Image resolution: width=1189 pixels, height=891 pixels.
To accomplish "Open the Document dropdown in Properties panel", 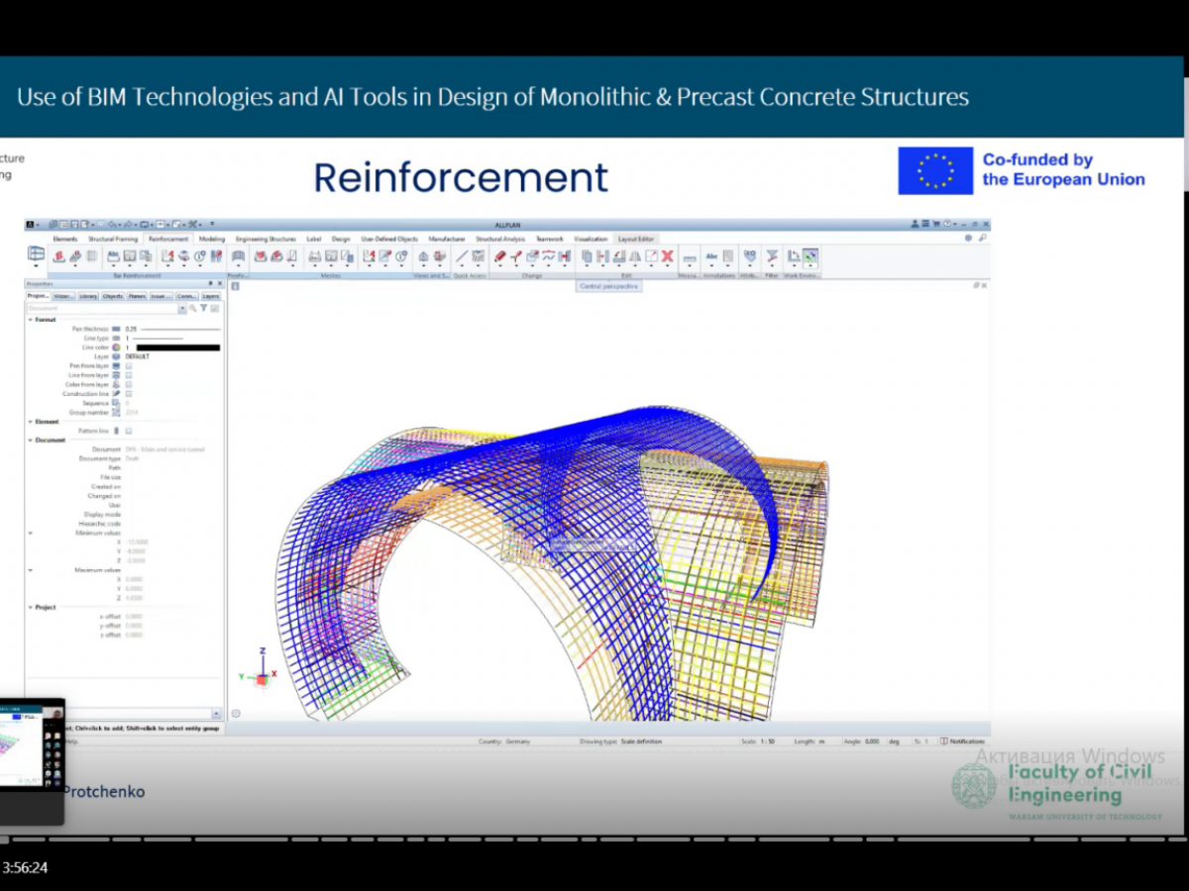I will (x=181, y=309).
